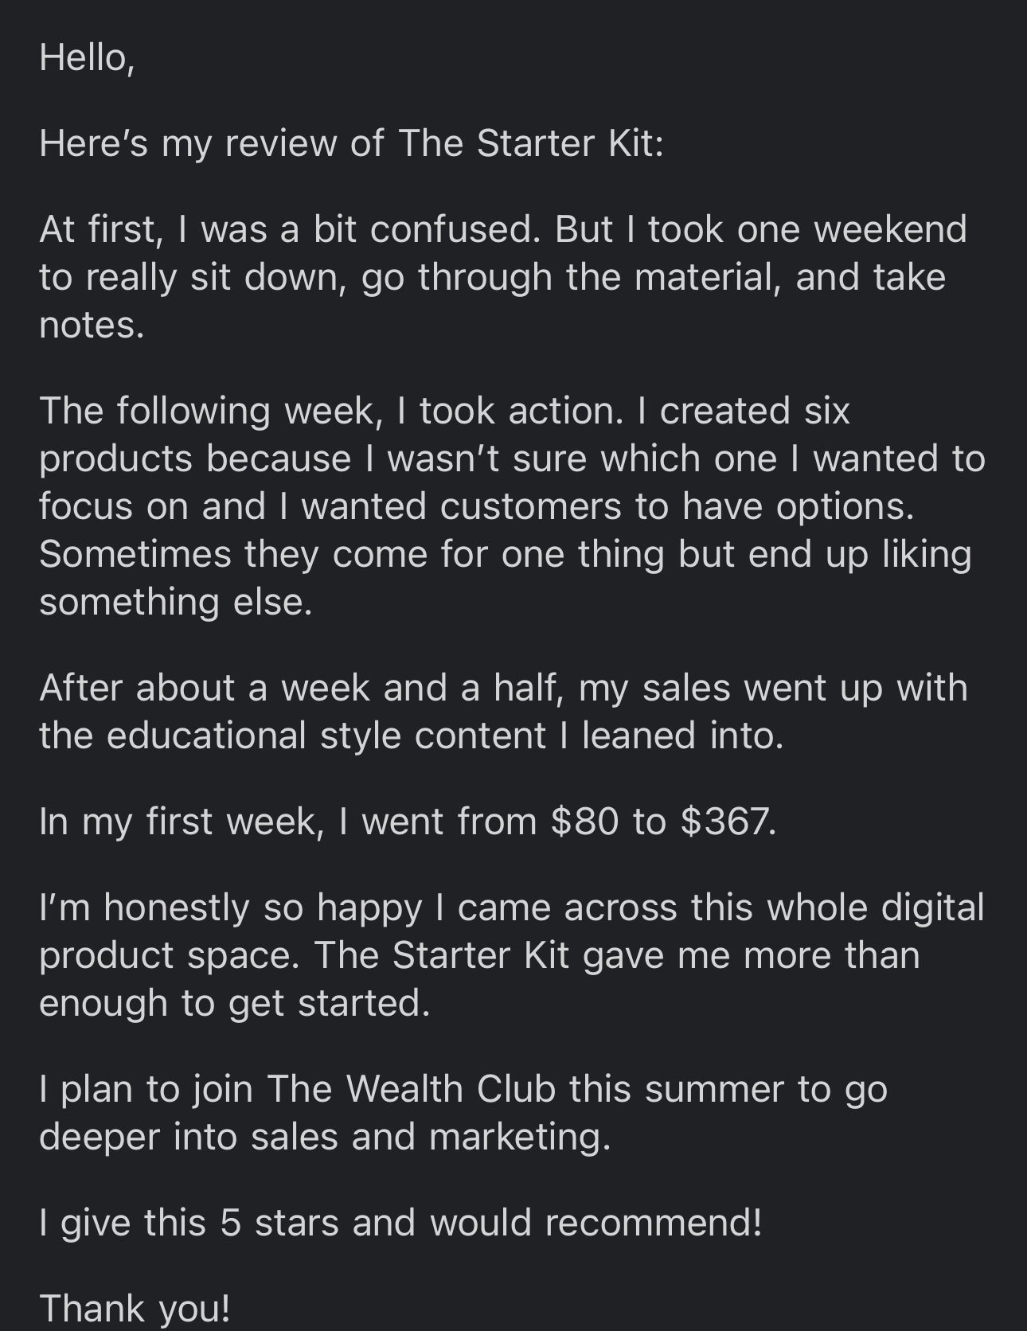1027x1331 pixels.
Task: Tap the closing "Thank you!" line
Action: (135, 1309)
